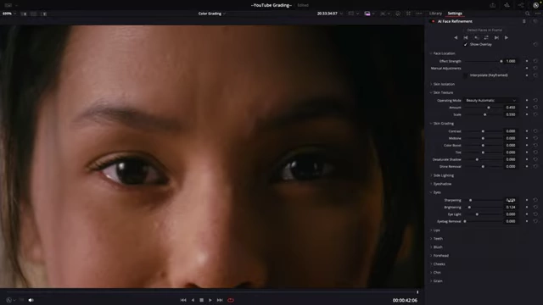
Task: Click the Effect Strength slider handle
Action: pyautogui.click(x=501, y=61)
